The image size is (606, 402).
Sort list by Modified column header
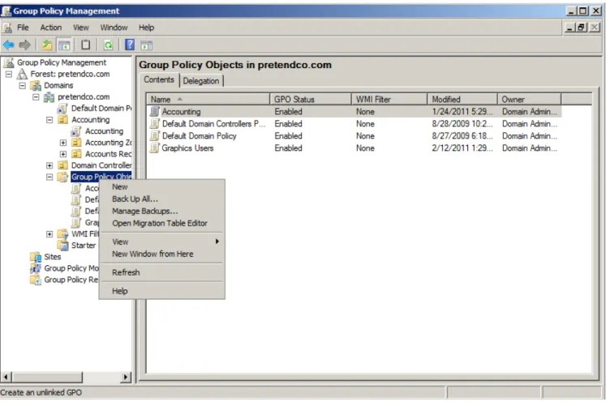pos(462,99)
